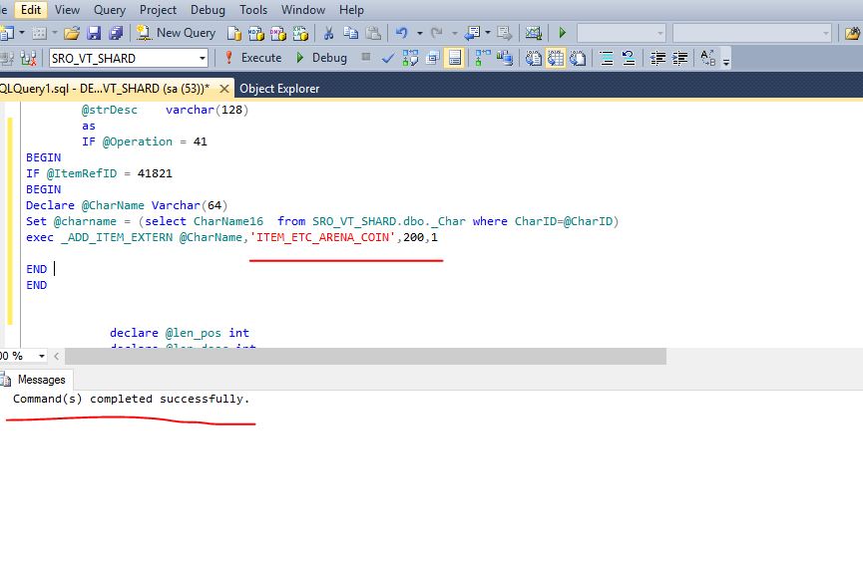Click the Save All icon
The height and width of the screenshot is (561, 863).
click(115, 33)
